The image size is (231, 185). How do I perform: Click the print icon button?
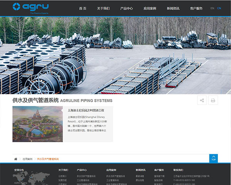coord(213,100)
